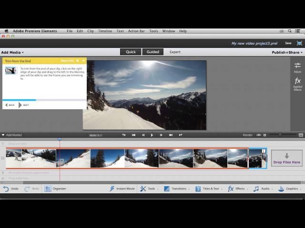Launch Instant Movie
Screen dimensions: 305x228
tap(122, 189)
